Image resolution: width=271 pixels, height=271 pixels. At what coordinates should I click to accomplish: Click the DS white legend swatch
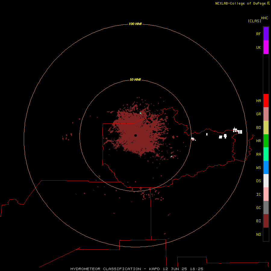click(x=266, y=181)
